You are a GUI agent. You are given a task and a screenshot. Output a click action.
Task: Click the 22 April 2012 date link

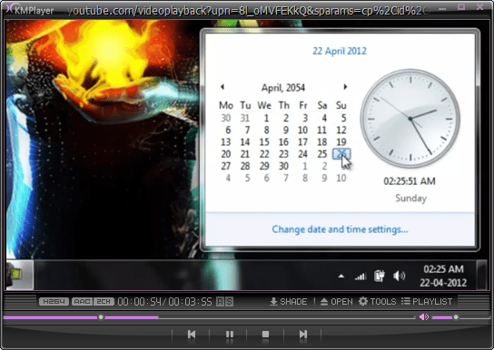340,51
